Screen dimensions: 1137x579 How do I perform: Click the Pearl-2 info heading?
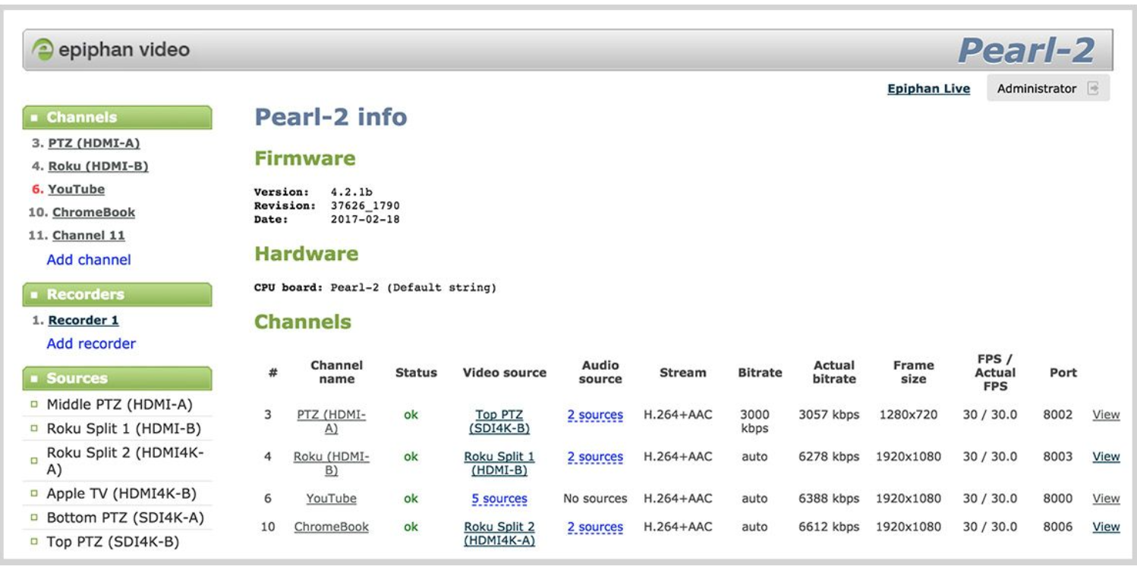[x=331, y=117]
